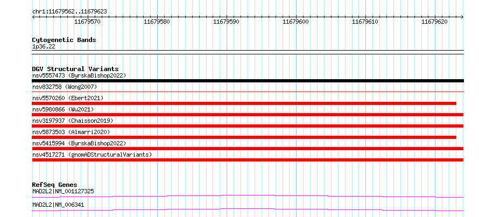The height and width of the screenshot is (217, 479).
Task: Open variant nsv5415994 (ByrskaBishop2022) label
Action: (x=79, y=143)
